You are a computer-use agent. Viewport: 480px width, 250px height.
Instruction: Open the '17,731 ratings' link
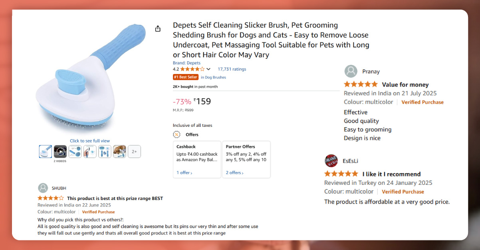(232, 69)
